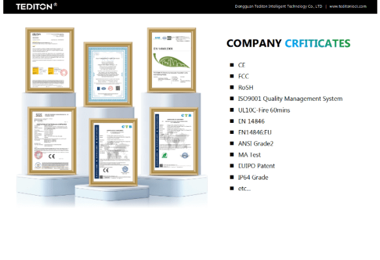The image size is (380, 260).
Task: Open the framed Tediton letter certificate with yellow stamps
Action: pos(50,60)
